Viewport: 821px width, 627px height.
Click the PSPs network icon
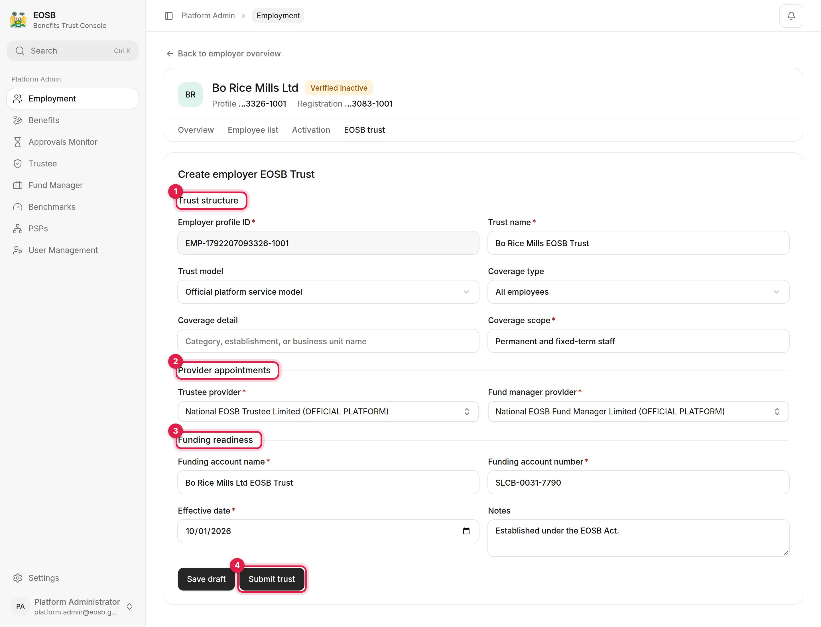[x=18, y=228]
